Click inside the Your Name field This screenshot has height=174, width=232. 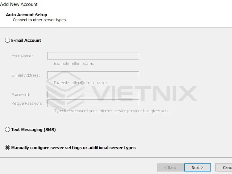pyautogui.click(x=93, y=56)
